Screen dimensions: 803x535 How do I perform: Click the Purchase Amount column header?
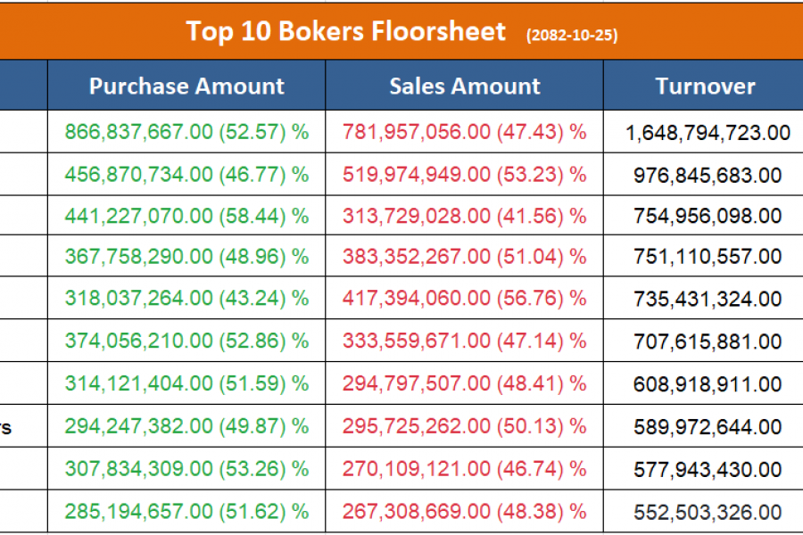tap(186, 86)
